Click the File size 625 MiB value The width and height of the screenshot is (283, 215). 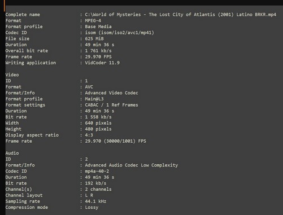point(94,39)
